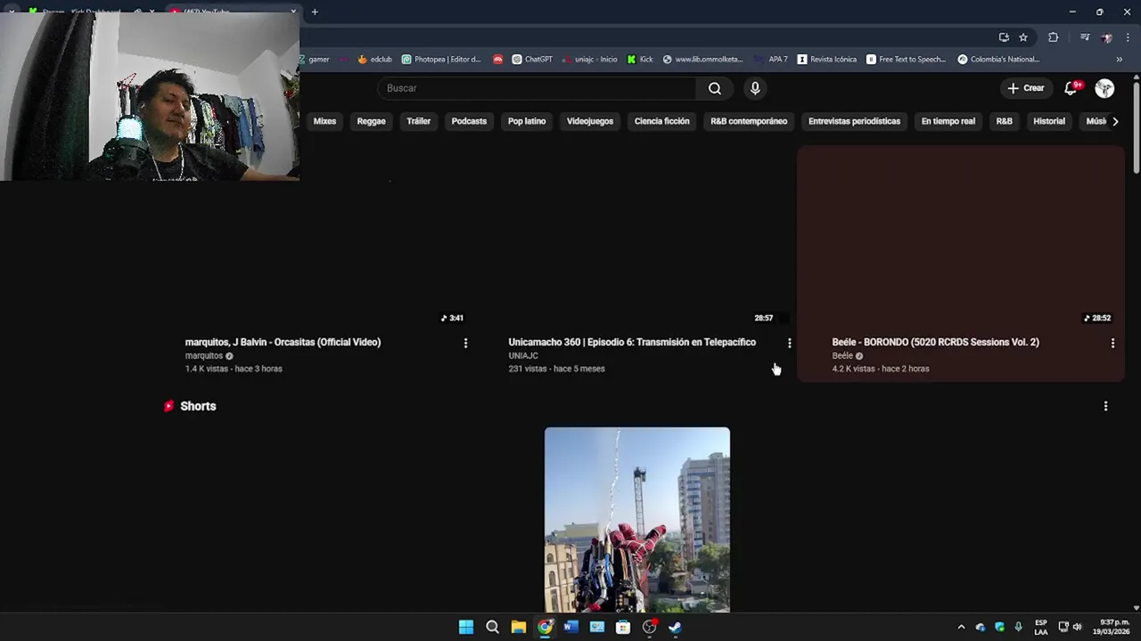1141x641 pixels.
Task: Select the Pop latino filter chip
Action: coord(527,121)
